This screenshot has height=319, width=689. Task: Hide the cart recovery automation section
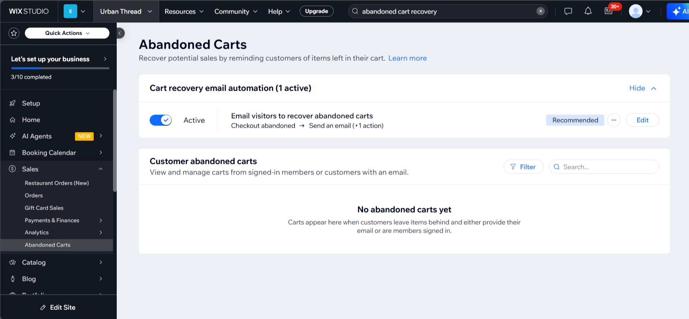(643, 88)
